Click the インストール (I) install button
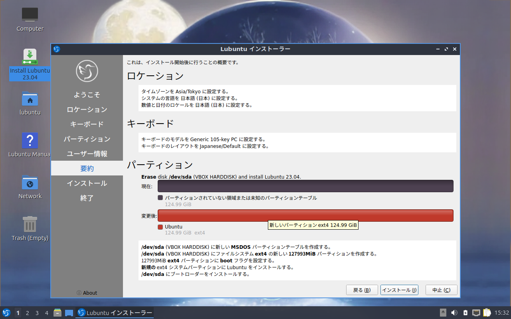This screenshot has height=319, width=511. [399, 290]
